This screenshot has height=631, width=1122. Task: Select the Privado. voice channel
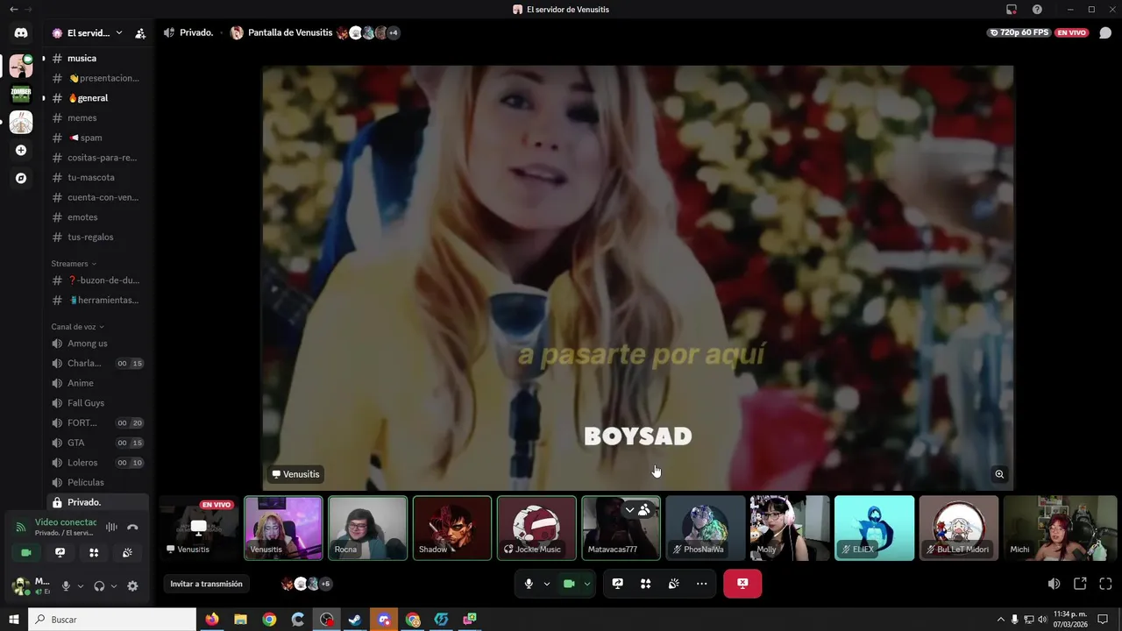(x=97, y=502)
